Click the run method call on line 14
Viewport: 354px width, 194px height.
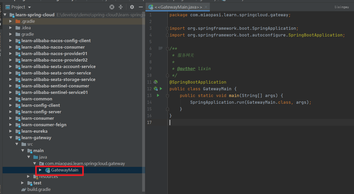coord(241,102)
